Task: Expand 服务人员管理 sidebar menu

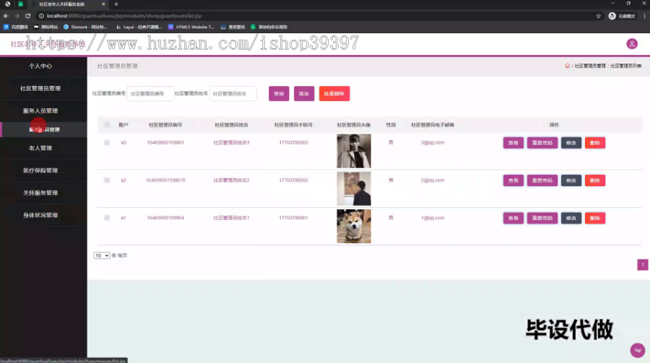Action: [40, 110]
